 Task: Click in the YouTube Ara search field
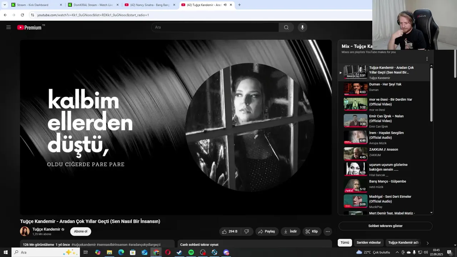[x=215, y=27]
